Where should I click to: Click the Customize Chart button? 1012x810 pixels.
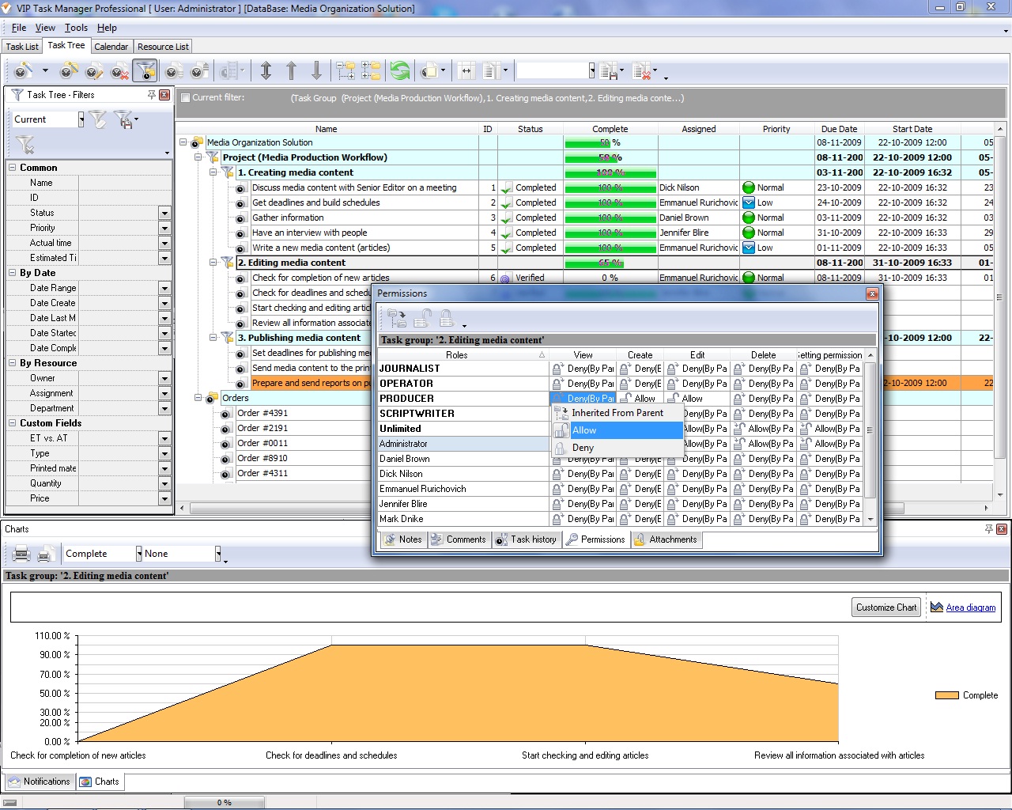click(885, 607)
